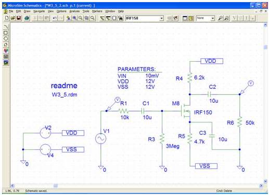Select the Zoom Area toolbar icon

coord(86,18)
